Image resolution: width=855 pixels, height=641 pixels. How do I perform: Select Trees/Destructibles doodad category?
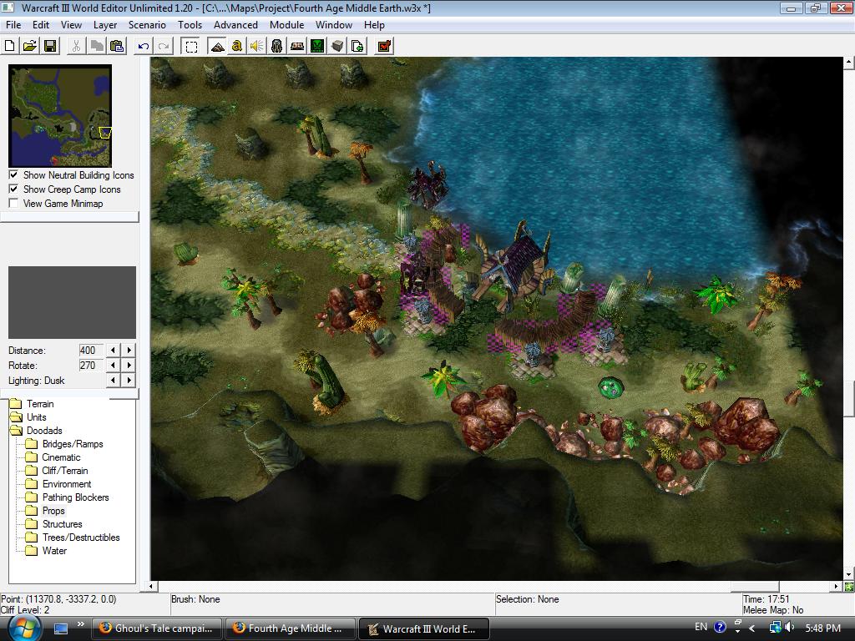[x=81, y=538]
